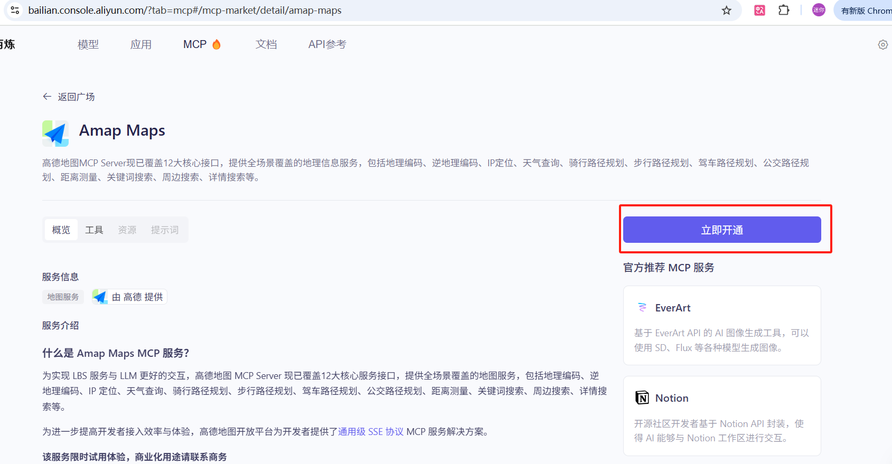
Task: Click the 服务信息 heading
Action: click(x=60, y=277)
